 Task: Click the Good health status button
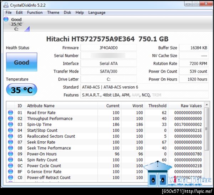21,62
